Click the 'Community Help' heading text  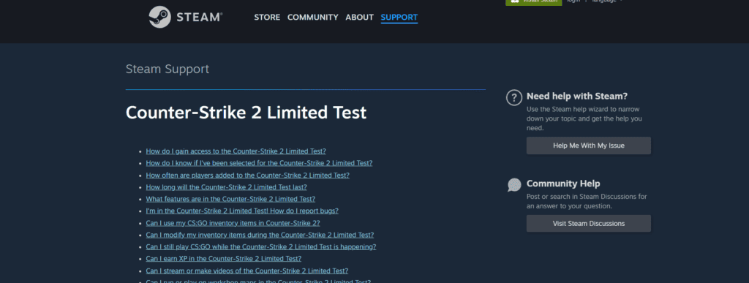[563, 184]
